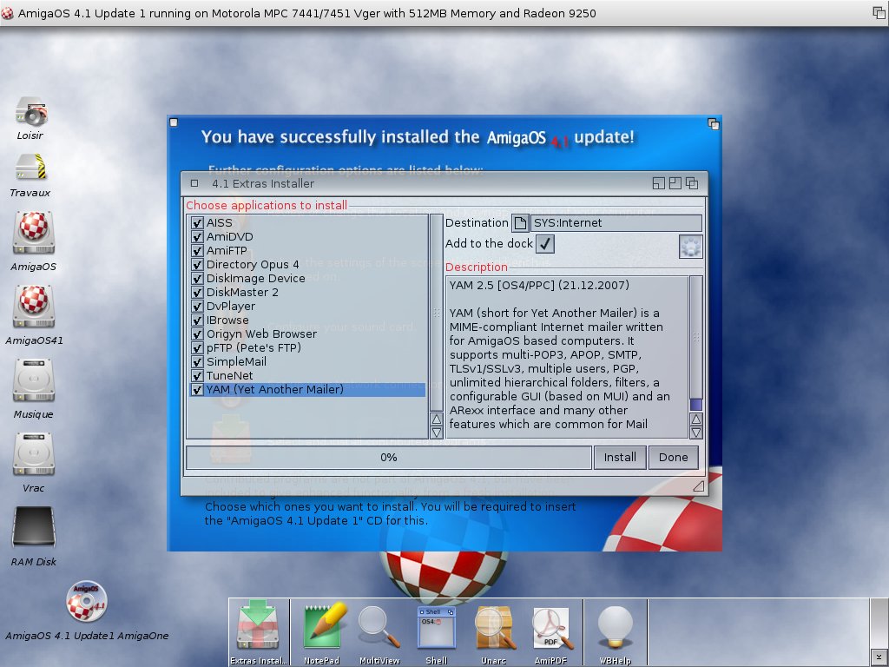Click the description scroll-down arrow
This screenshot has width=889, height=667.
click(x=696, y=433)
